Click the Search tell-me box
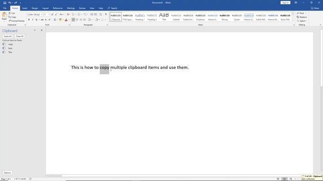The height and width of the screenshot is (181, 323). pyautogui.click(x=113, y=8)
